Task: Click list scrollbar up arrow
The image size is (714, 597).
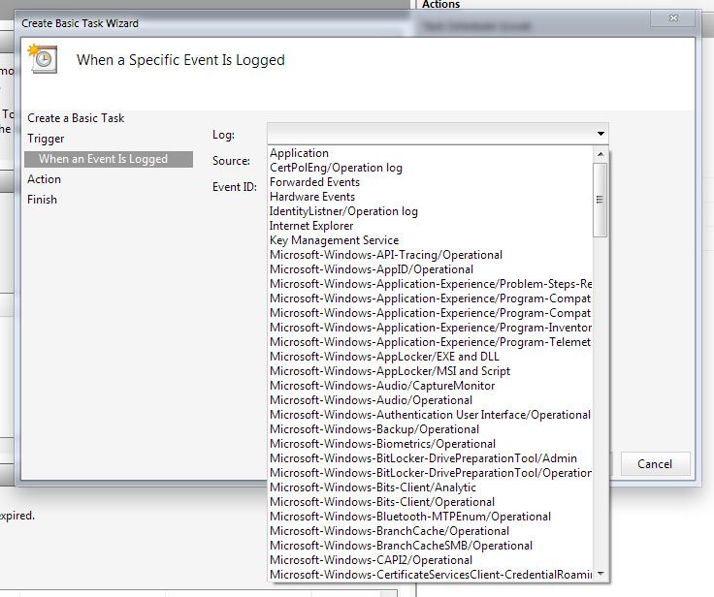Action: [x=600, y=154]
